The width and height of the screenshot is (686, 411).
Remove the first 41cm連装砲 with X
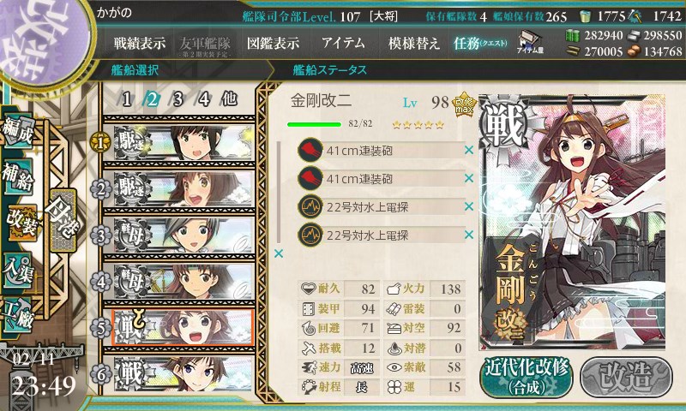[x=469, y=150]
